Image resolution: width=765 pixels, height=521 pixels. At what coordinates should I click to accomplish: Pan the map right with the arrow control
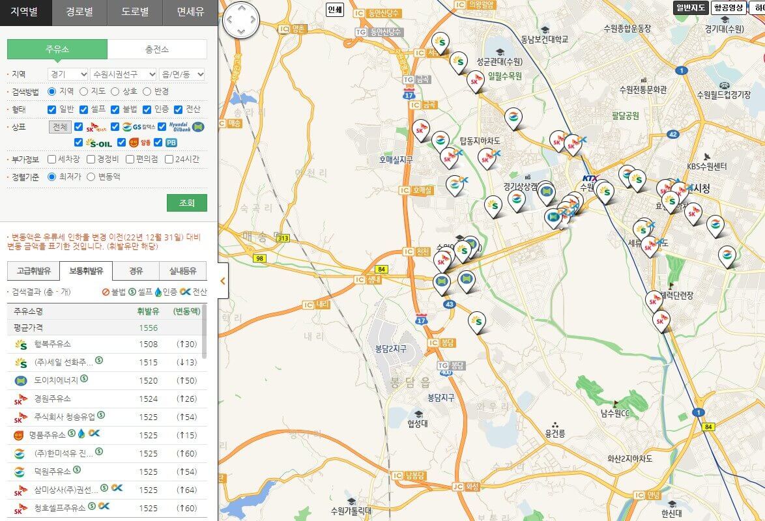point(253,20)
